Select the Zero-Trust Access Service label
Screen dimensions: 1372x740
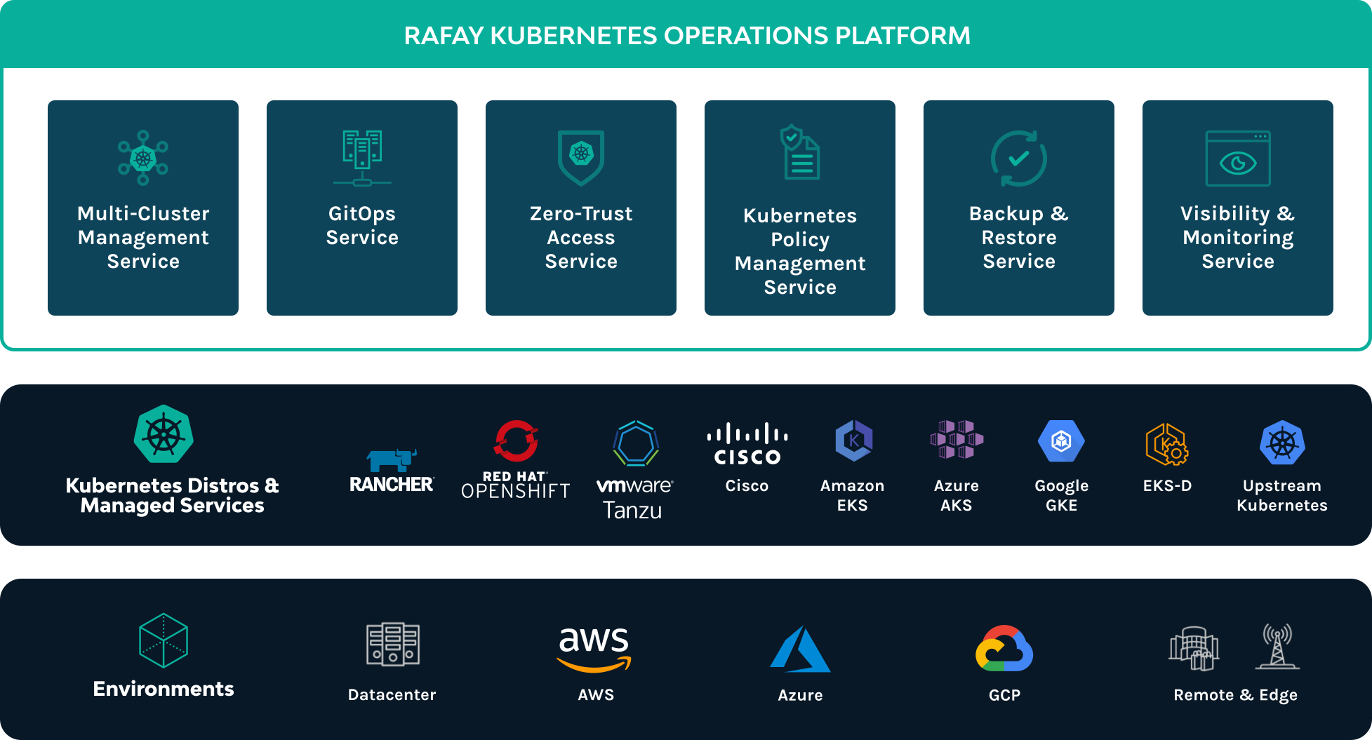point(581,237)
